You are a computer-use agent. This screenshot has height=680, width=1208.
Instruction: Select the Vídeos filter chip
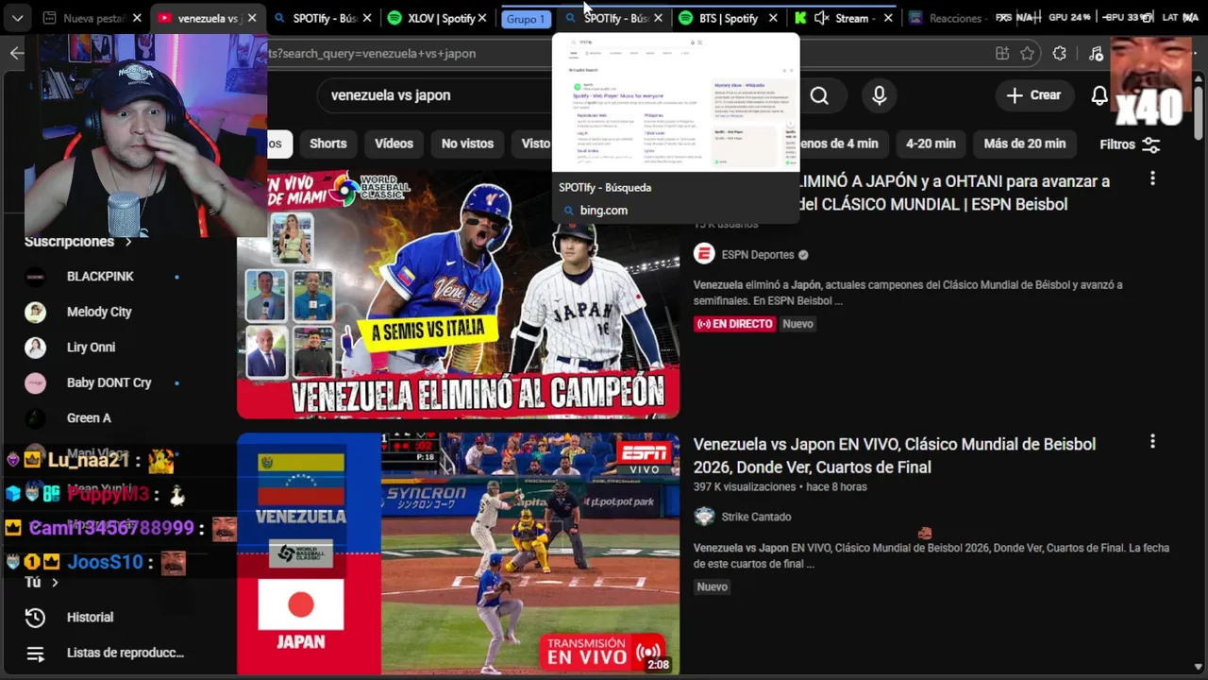(394, 144)
